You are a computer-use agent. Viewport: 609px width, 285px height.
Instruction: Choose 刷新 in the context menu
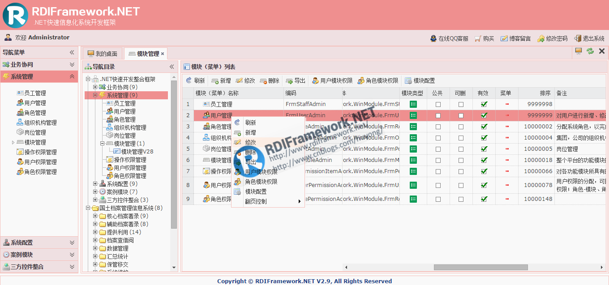(x=268, y=123)
